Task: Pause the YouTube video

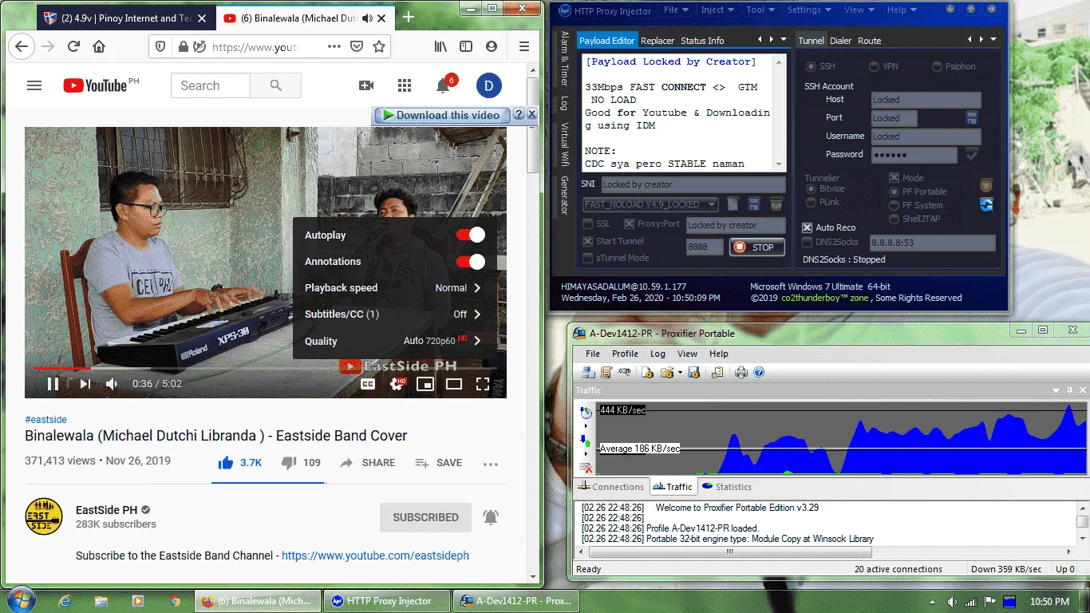Action: (x=53, y=384)
